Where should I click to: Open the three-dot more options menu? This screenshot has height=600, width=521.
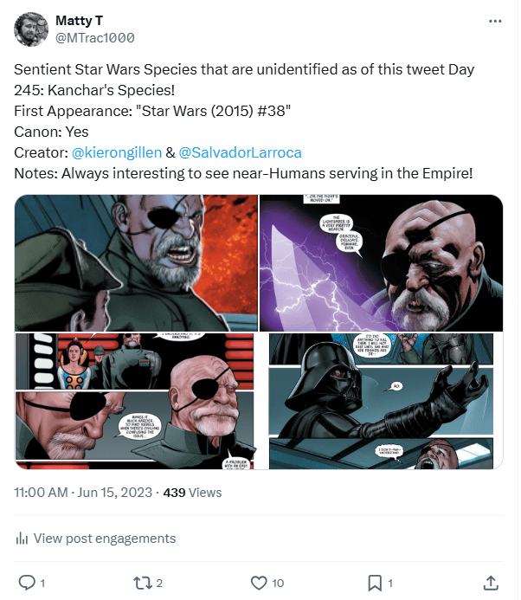[494, 21]
